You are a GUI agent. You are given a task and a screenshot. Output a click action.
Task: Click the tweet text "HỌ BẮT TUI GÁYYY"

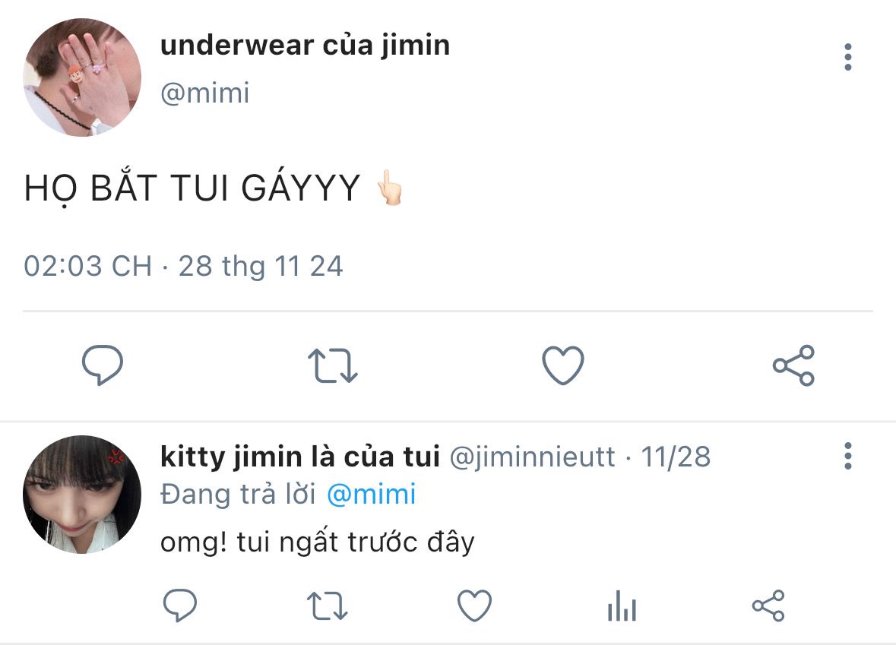click(192, 189)
